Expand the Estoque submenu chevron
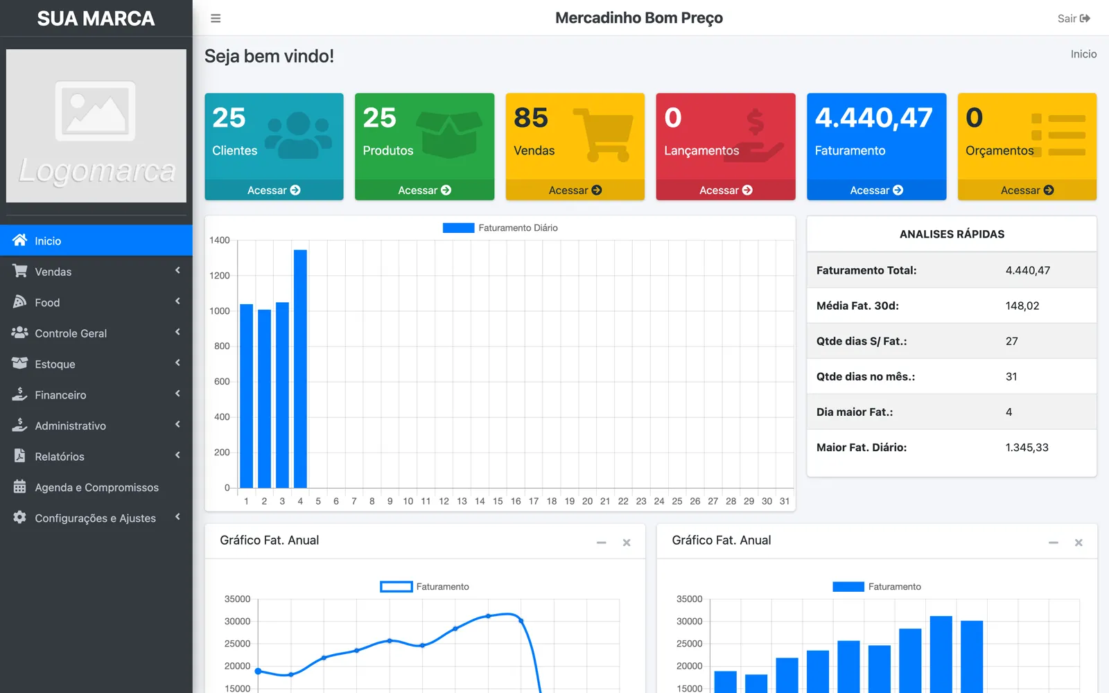The image size is (1109, 693). click(x=178, y=362)
